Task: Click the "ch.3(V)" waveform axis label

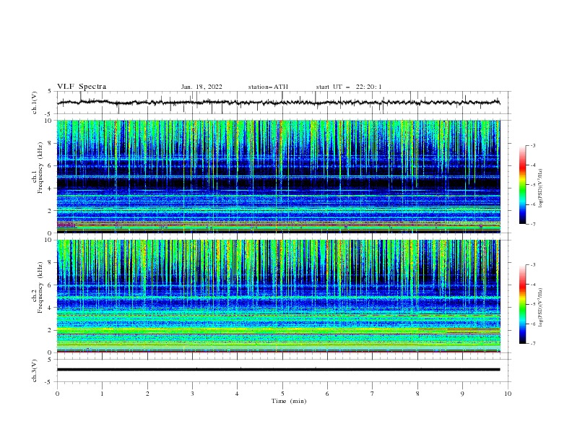Action: (x=35, y=370)
